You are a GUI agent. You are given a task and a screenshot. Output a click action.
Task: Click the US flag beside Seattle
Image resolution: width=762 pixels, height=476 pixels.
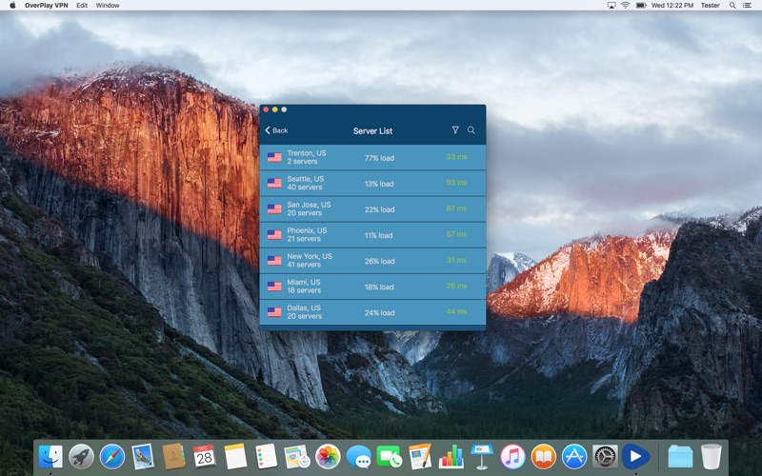point(274,183)
